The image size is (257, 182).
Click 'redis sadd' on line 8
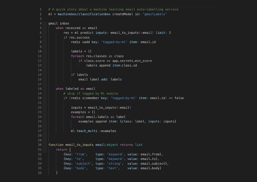tap(80, 42)
